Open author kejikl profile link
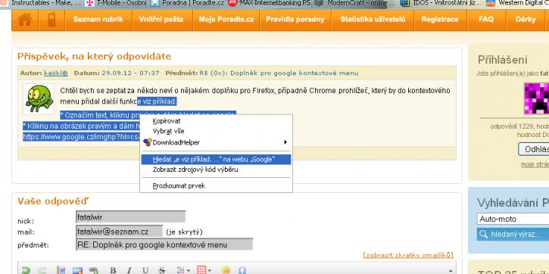The width and height of the screenshot is (549, 274). click(x=56, y=73)
